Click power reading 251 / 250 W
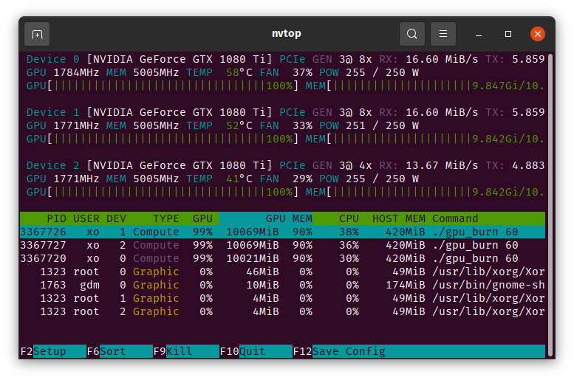This screenshot has height=380, width=574. click(x=382, y=125)
